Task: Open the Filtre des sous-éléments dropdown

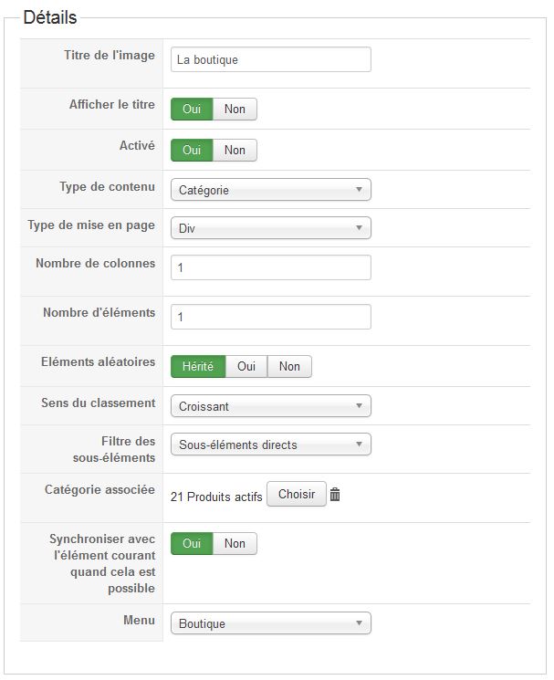Action: point(271,445)
